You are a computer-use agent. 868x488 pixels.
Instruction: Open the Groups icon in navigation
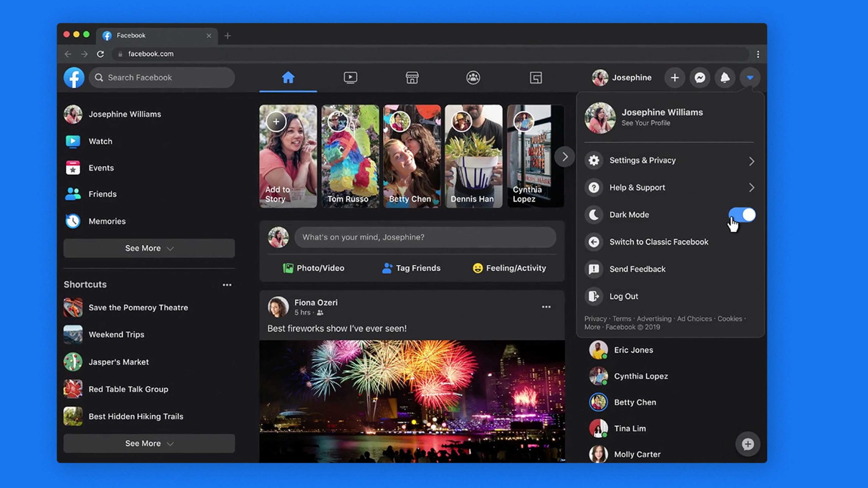[x=473, y=78]
